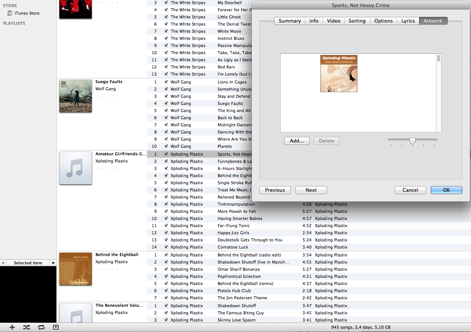Select the track Far-Flung Tonic
This screenshot has height=332, width=471.
click(x=233, y=226)
